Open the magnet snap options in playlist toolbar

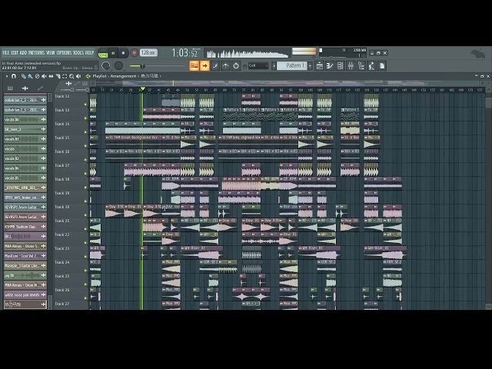(14, 76)
